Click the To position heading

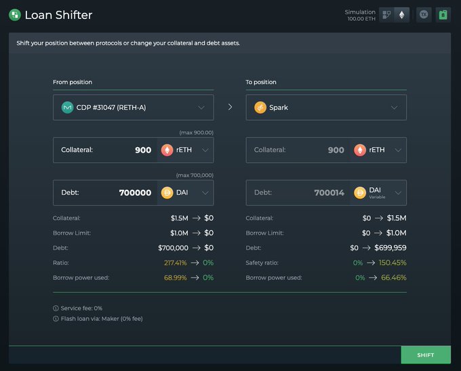pyautogui.click(x=261, y=82)
